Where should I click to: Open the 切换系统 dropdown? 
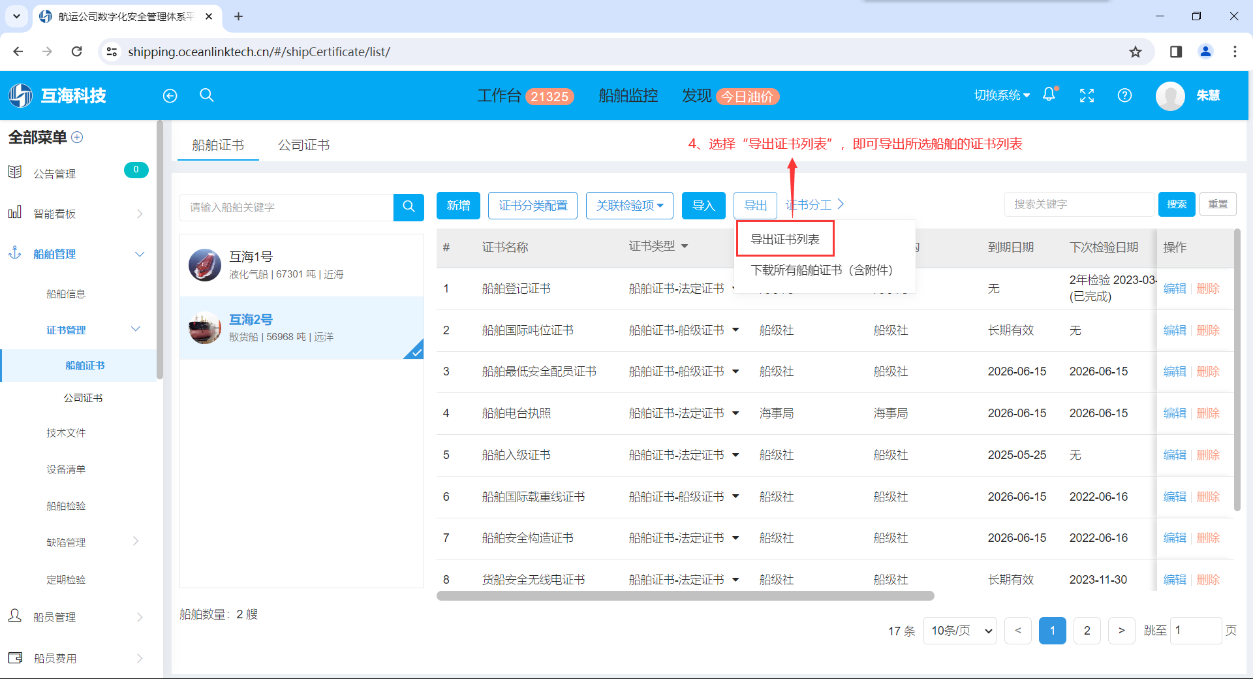tap(1002, 95)
